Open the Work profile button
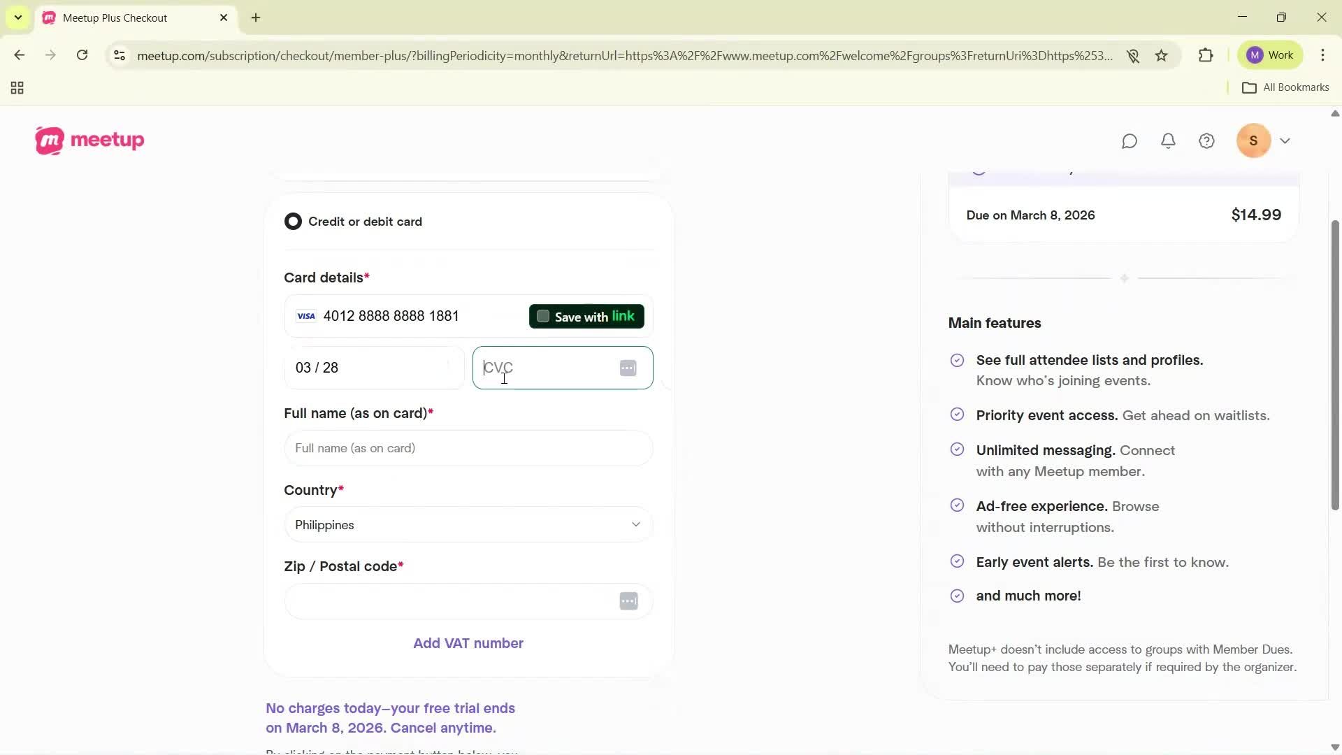This screenshot has width=1342, height=755. coord(1270,55)
